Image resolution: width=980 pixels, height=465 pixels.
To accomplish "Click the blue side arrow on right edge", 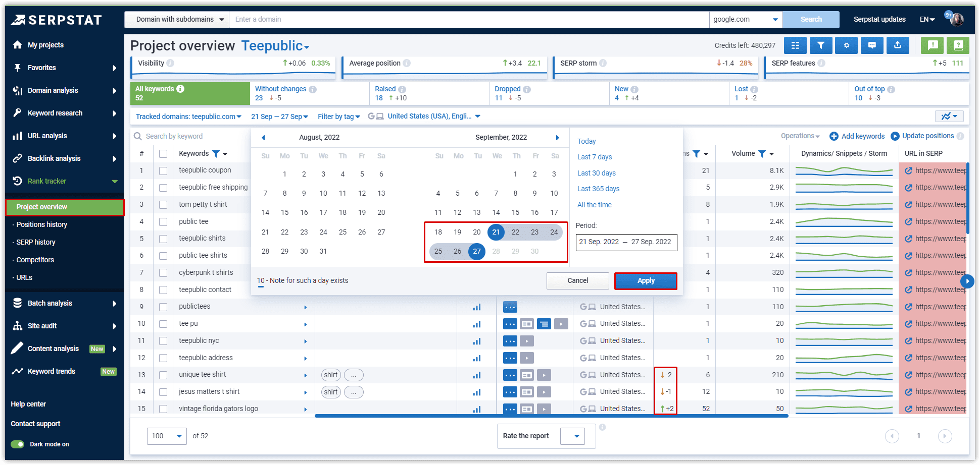I will 967,281.
